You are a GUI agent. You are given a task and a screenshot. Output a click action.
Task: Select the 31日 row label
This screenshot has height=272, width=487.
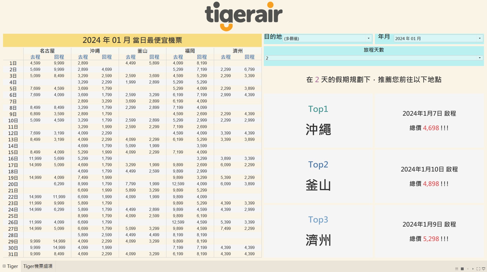[13, 254]
